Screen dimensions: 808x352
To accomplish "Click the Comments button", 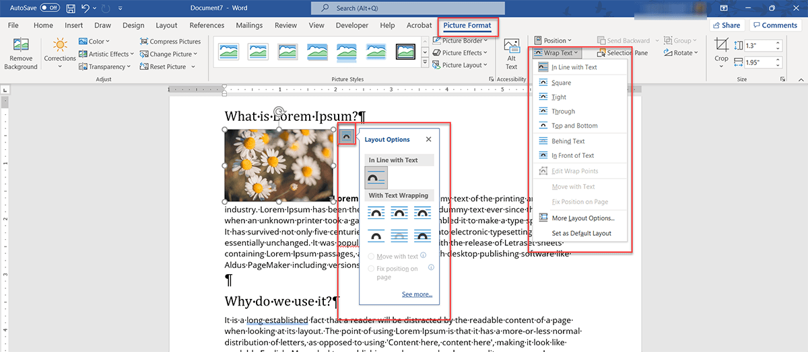I will click(774, 26).
